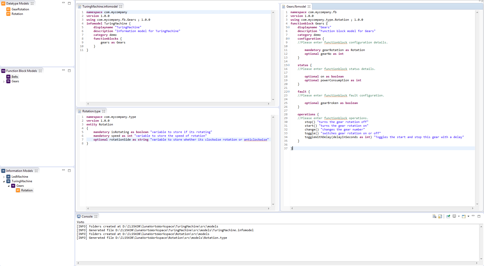
Task: Click scroll-down arrow in Rotation.type editor
Action: [273, 204]
